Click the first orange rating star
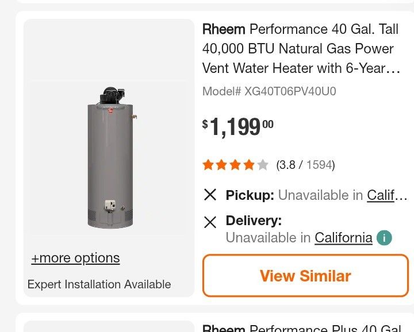 (x=208, y=165)
